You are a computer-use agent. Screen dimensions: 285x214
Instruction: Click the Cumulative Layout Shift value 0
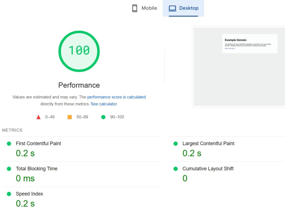point(185,178)
